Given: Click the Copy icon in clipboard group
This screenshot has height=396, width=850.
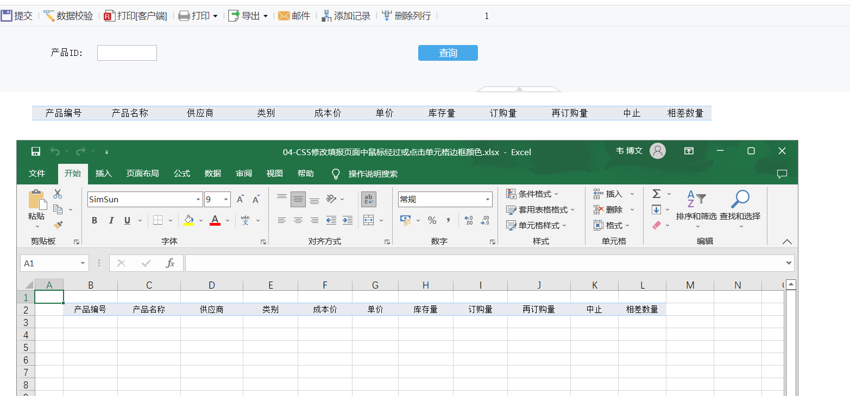Looking at the screenshot, I should [x=58, y=209].
